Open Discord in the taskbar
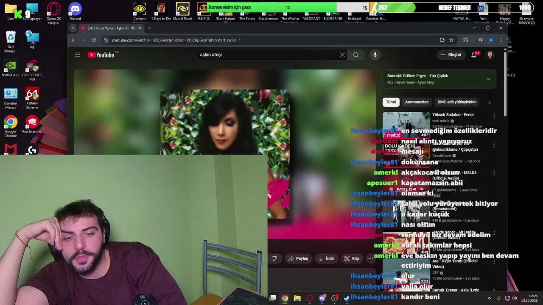543x305 pixels. click(x=322, y=298)
